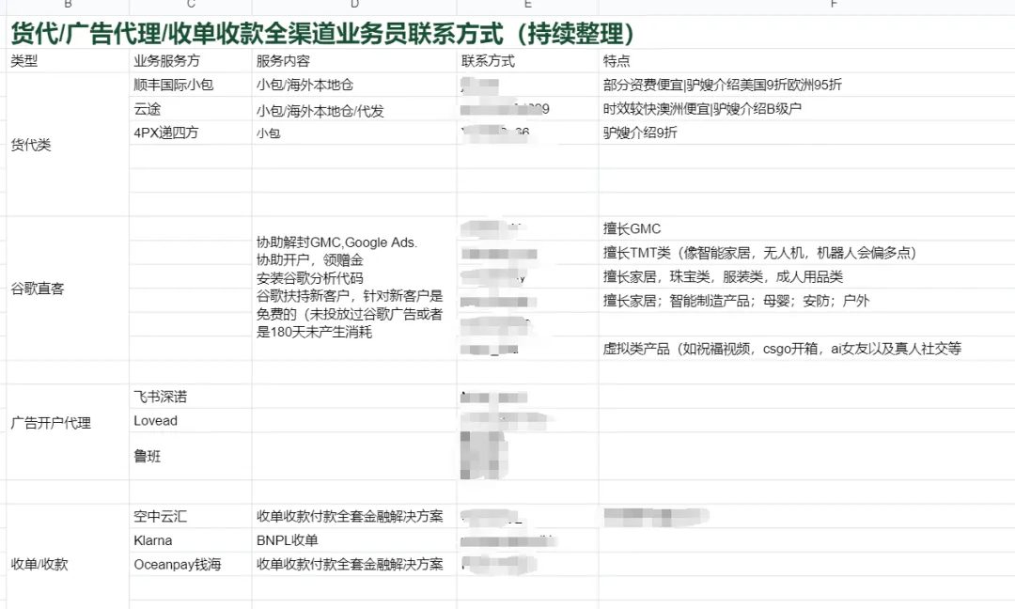Click the 擅长TMT类 feature cell

(x=806, y=253)
